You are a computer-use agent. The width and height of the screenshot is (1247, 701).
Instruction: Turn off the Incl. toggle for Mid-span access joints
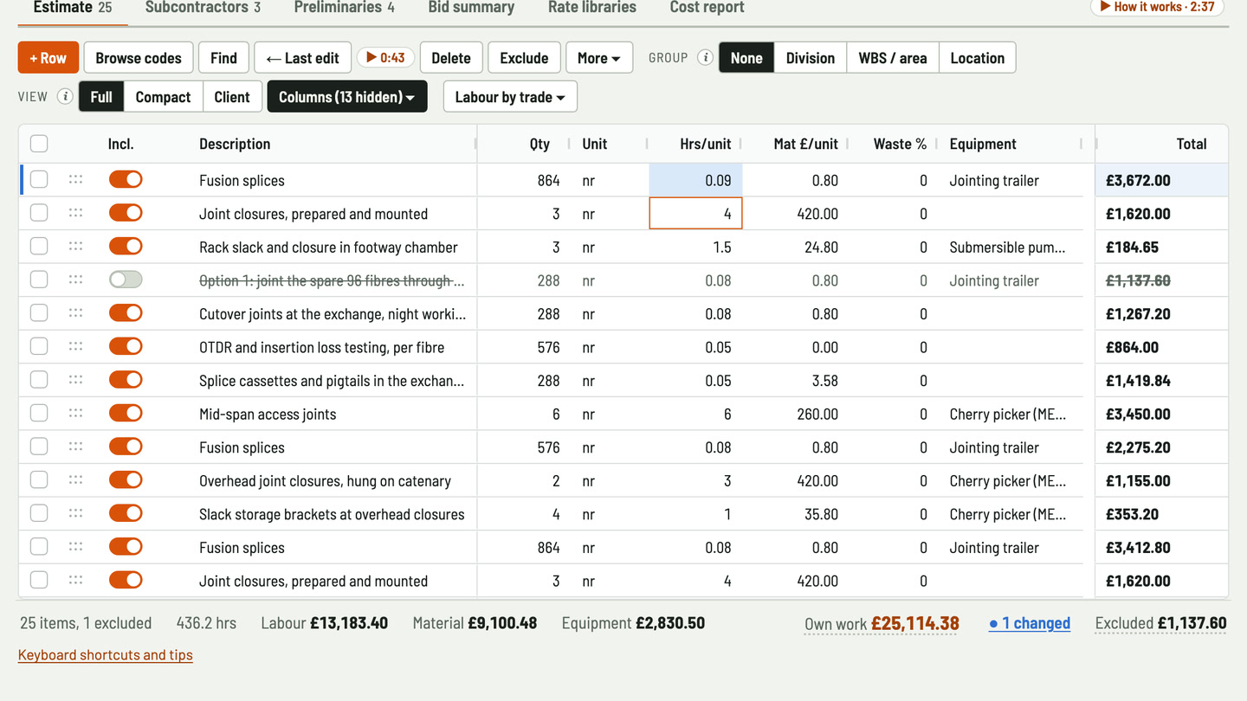pos(126,414)
